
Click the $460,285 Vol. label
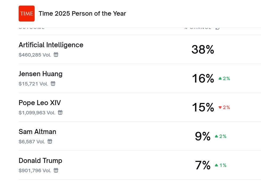[35, 55]
